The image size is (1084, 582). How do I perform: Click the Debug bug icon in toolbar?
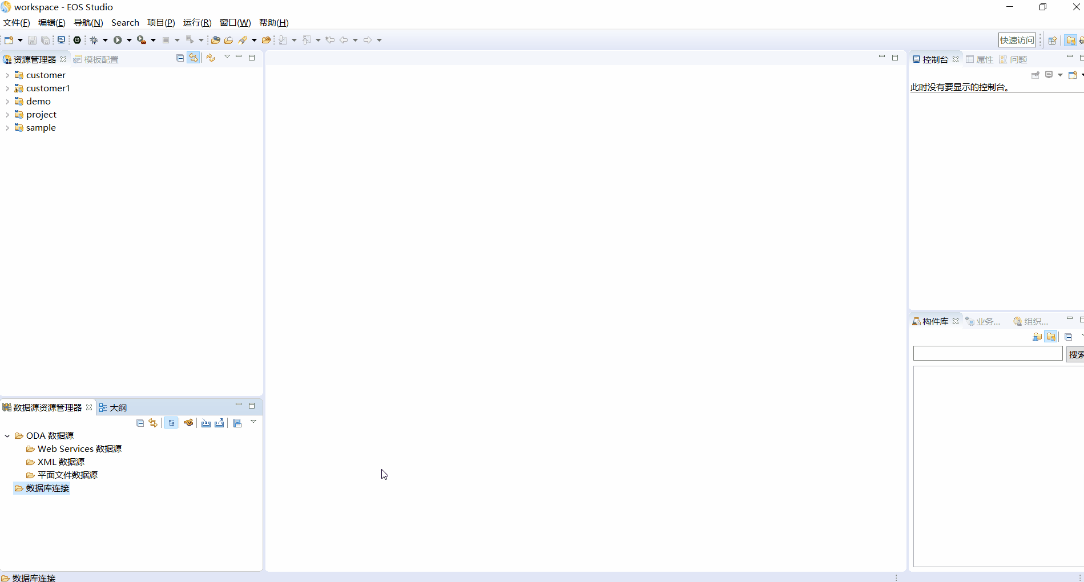point(94,40)
